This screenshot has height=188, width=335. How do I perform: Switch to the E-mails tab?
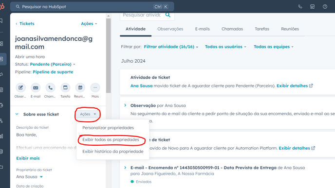coord(203,29)
